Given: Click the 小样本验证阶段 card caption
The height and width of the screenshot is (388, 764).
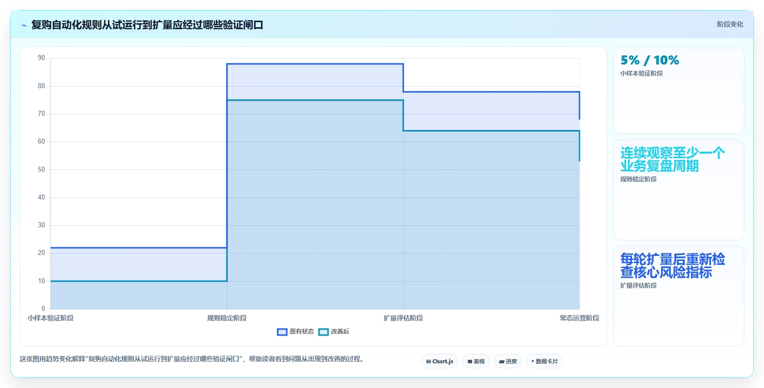Looking at the screenshot, I should pos(642,74).
